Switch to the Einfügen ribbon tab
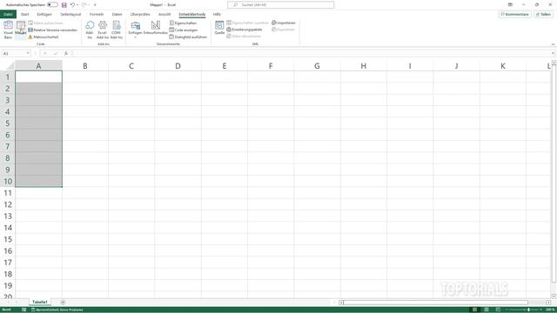Screen dimensions: 557x313 click(x=44, y=15)
